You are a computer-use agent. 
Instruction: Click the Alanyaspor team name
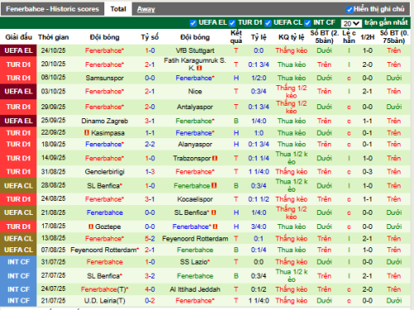pos(195,145)
